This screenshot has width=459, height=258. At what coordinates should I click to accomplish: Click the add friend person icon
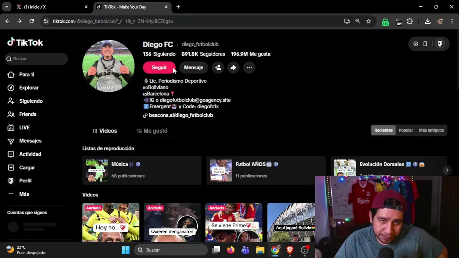(218, 67)
